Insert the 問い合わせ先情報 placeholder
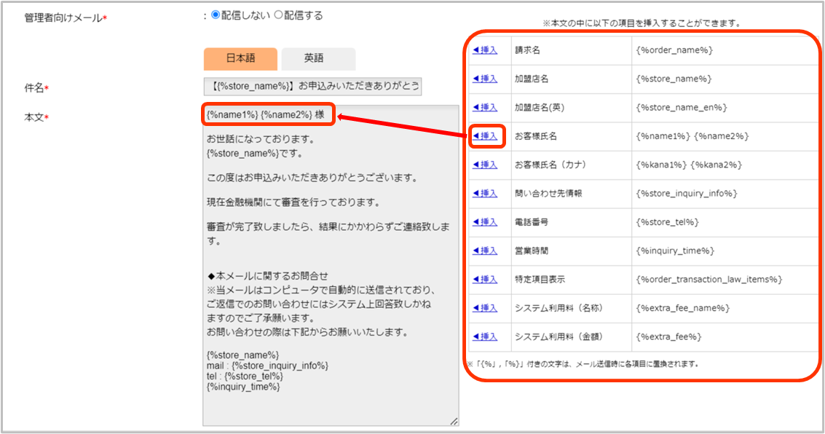 [x=485, y=194]
